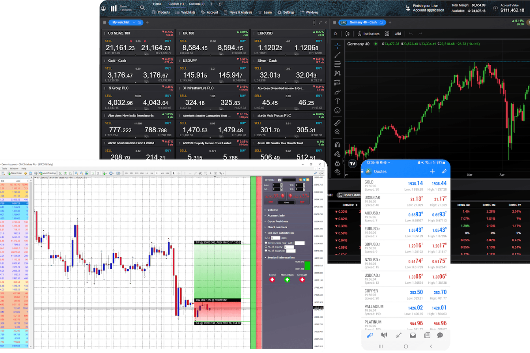Open the Settings menu
530x353 pixels.
286,12
